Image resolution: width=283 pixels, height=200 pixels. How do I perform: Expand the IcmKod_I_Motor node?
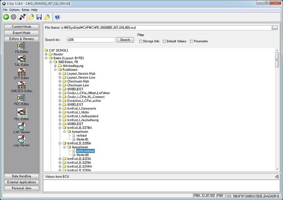coord(60,112)
